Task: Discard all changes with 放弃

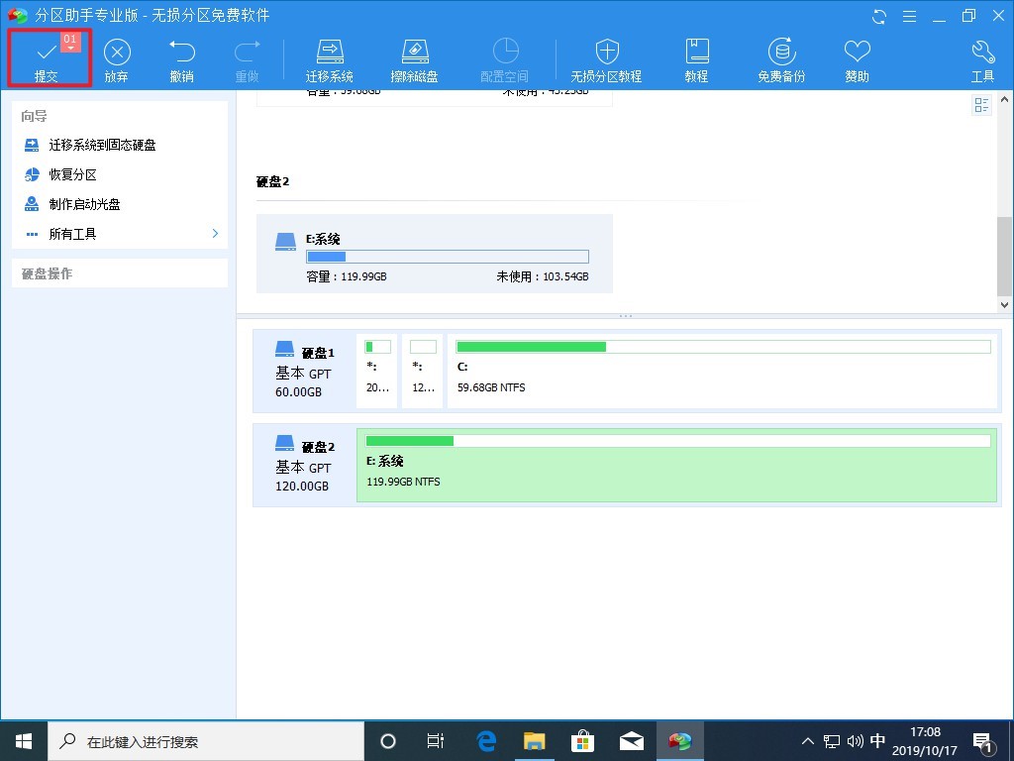Action: click(x=116, y=57)
